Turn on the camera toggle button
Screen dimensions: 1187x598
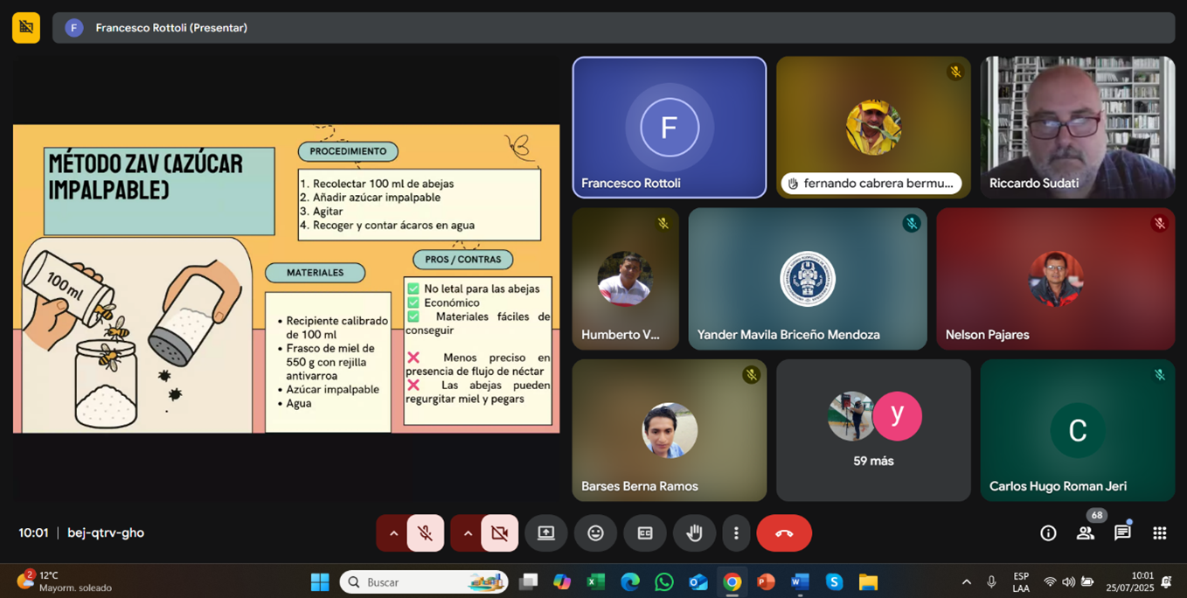(500, 533)
